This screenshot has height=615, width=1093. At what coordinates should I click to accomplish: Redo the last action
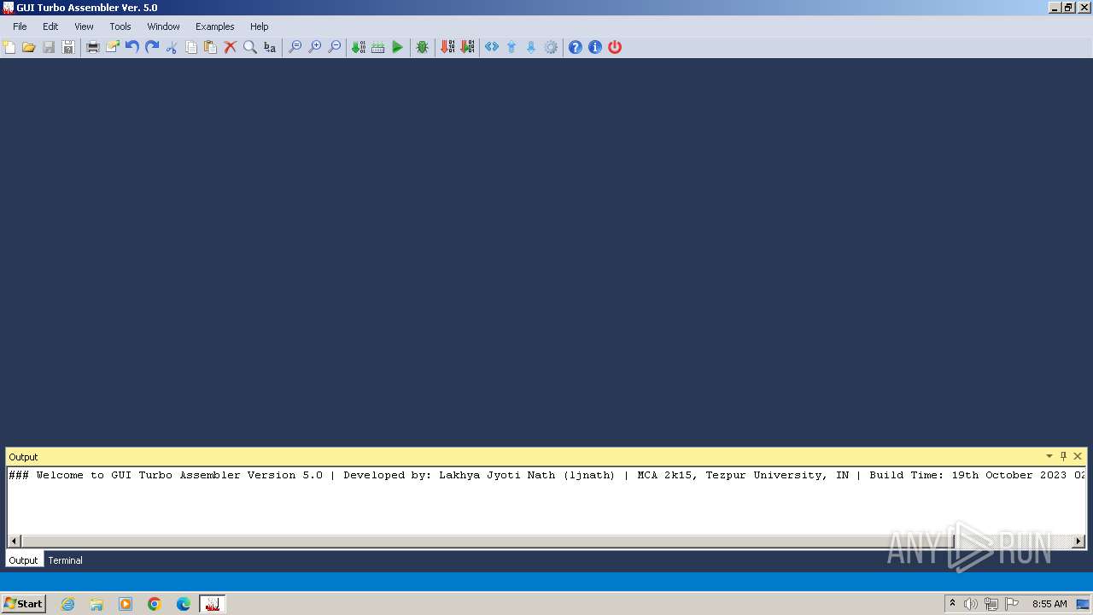click(152, 47)
